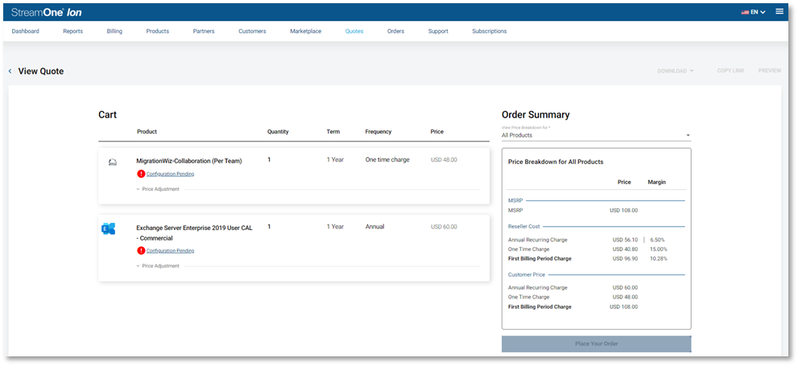This screenshot has height=366, width=798.
Task: Go back using arrow beside View Quote
Action: tap(10, 71)
